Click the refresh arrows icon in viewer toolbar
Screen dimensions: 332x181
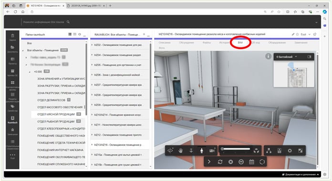(x=220, y=162)
